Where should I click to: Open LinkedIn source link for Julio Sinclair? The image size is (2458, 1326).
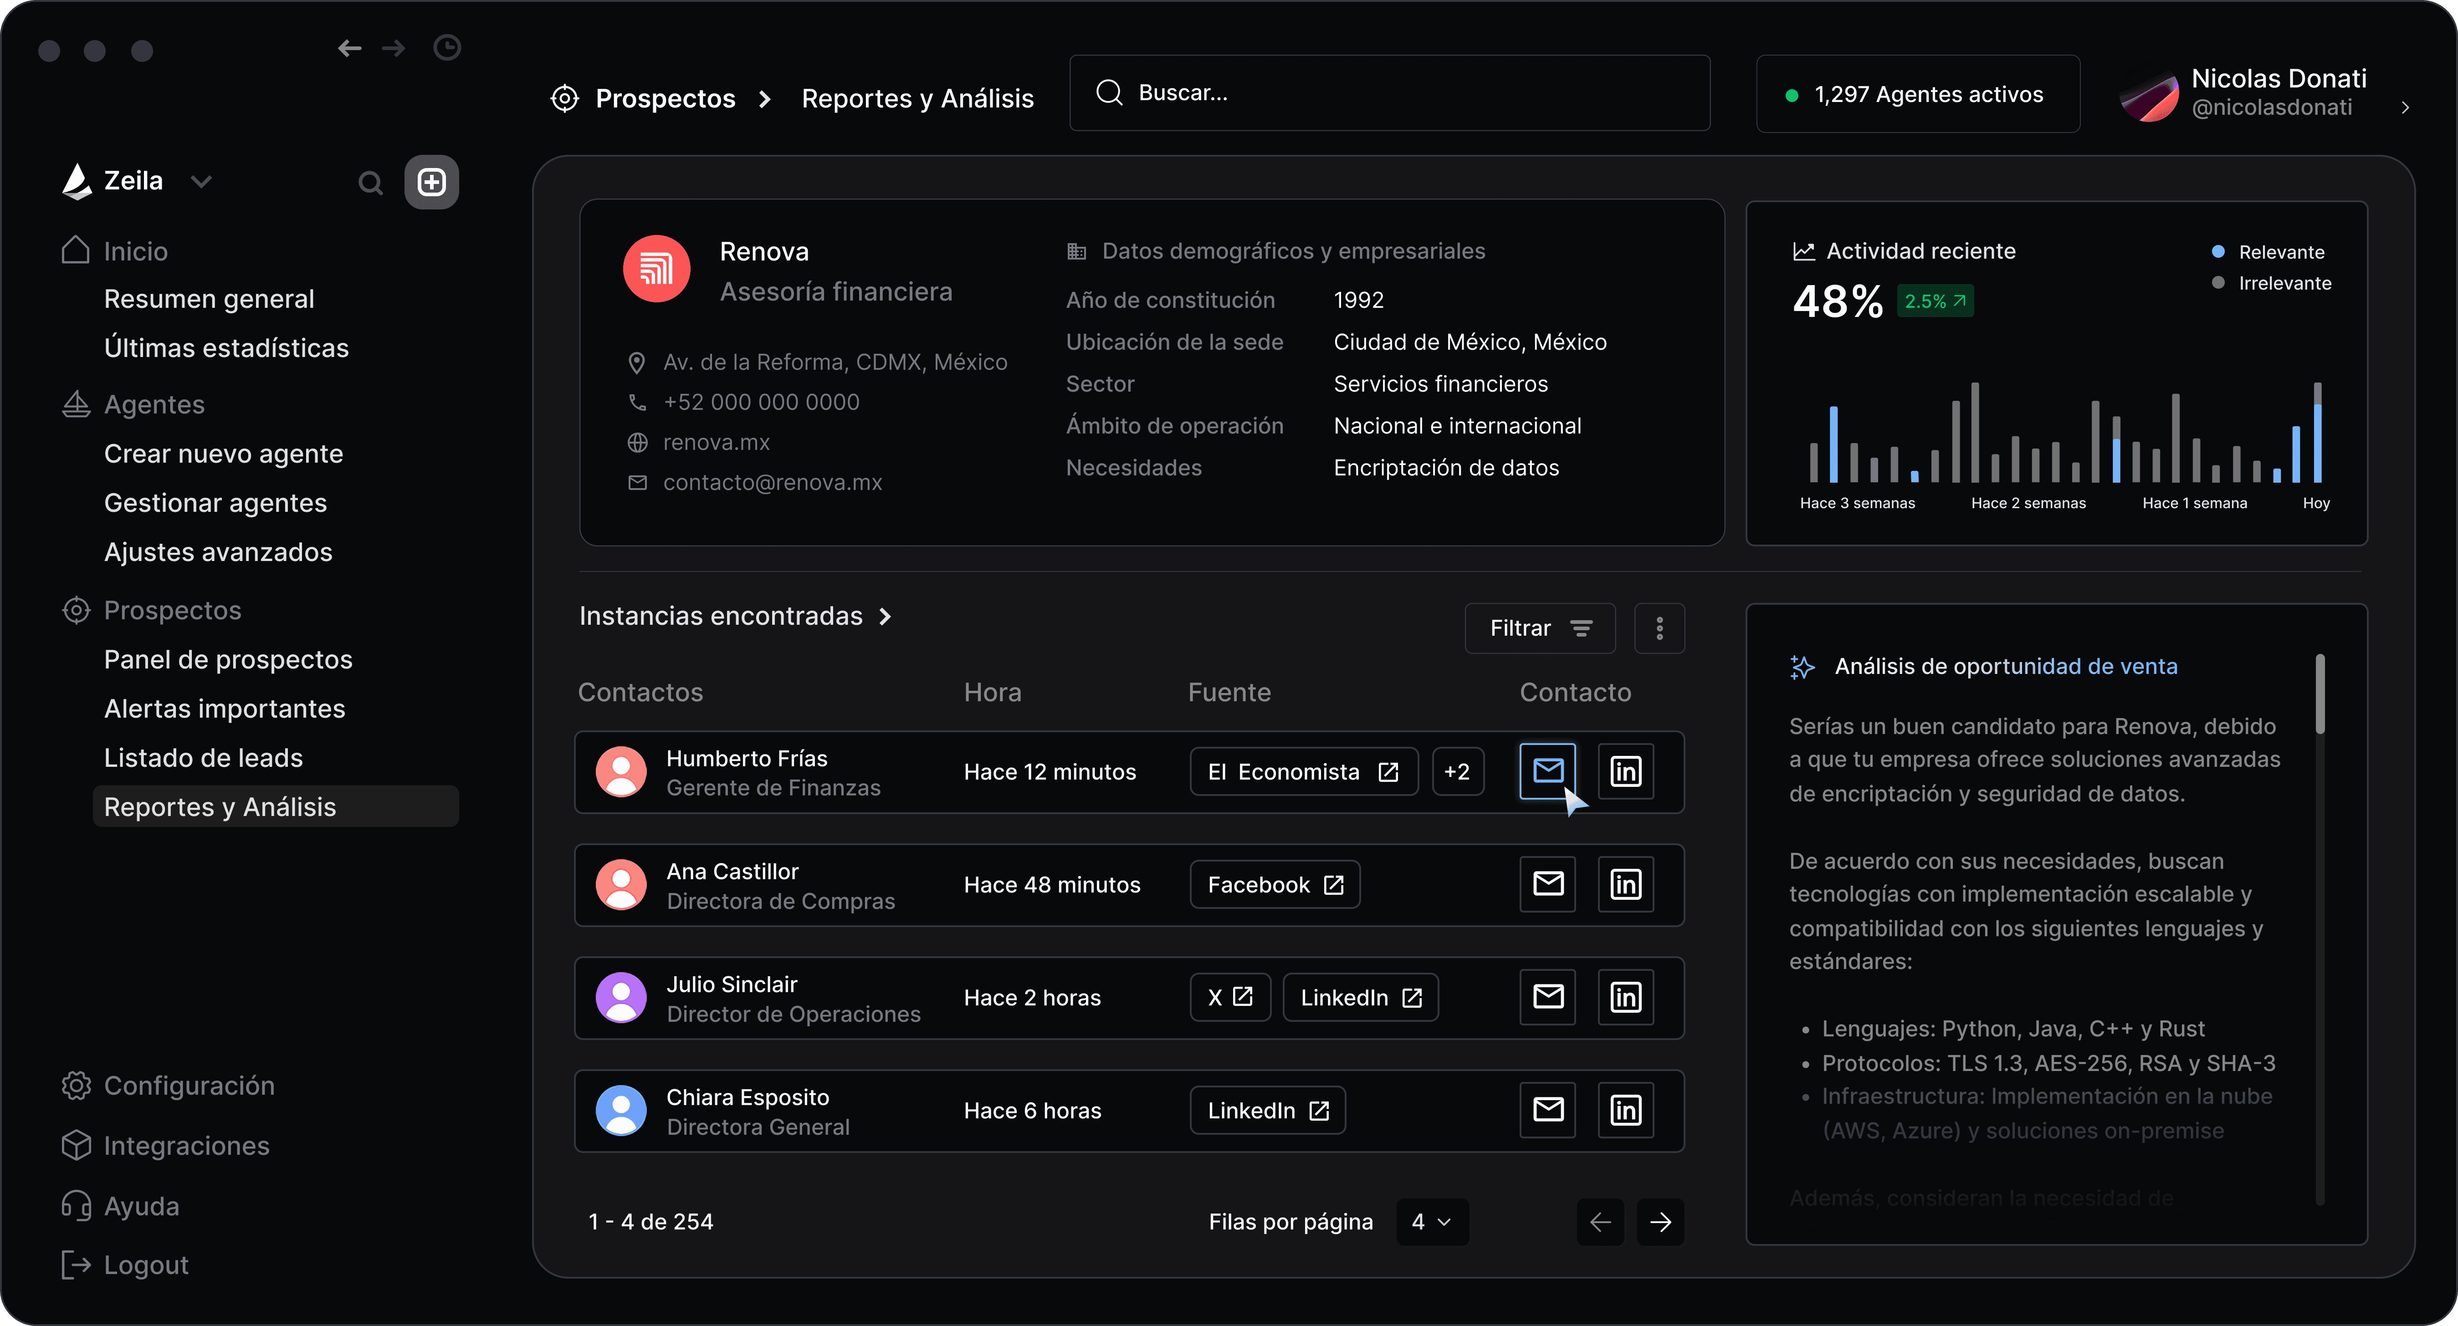(x=1361, y=998)
